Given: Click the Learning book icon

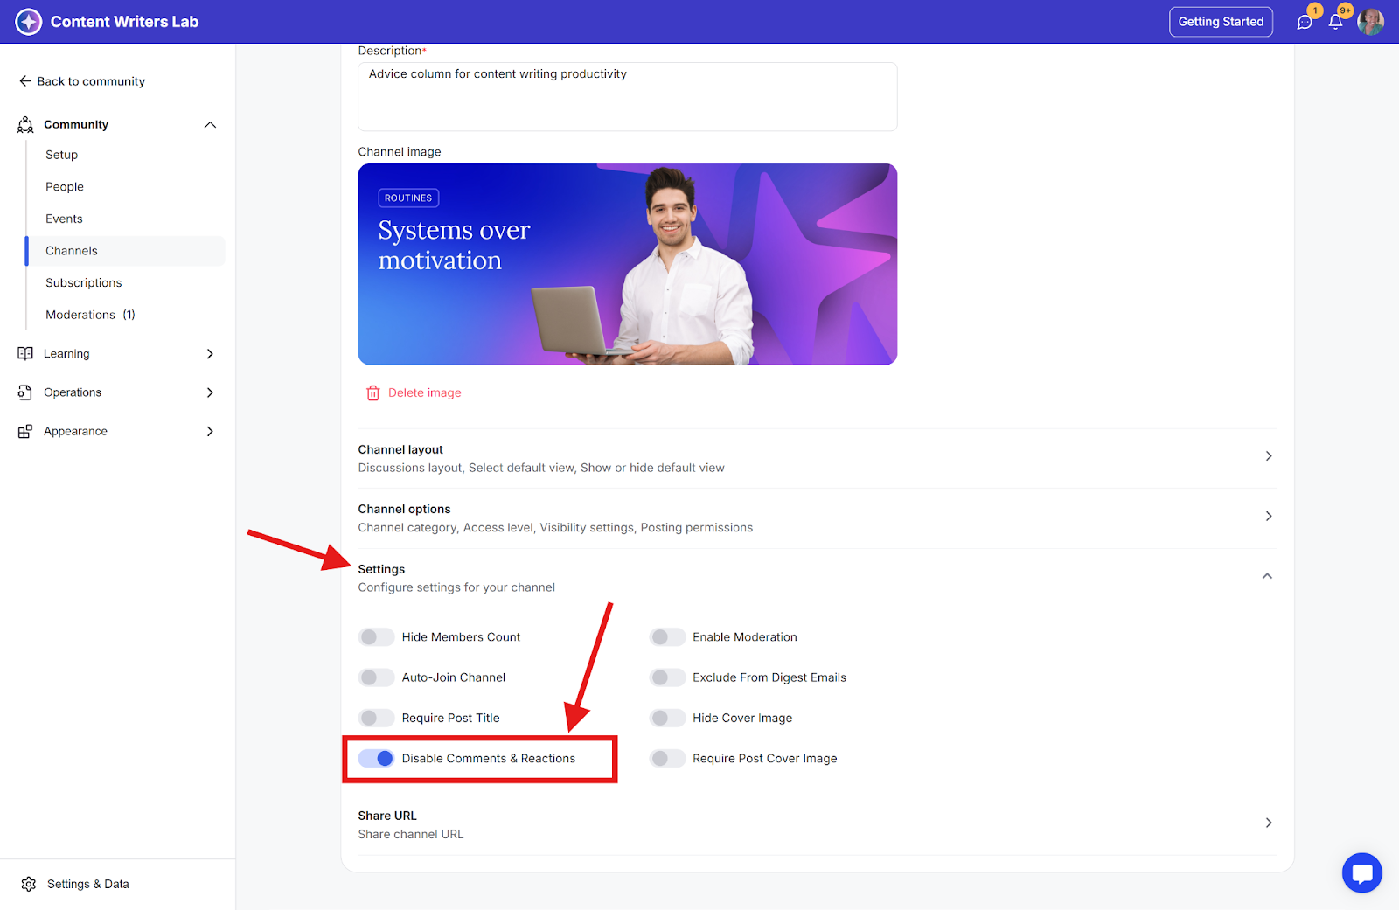Looking at the screenshot, I should pyautogui.click(x=25, y=354).
